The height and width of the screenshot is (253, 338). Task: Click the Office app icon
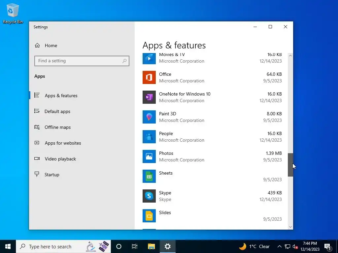click(x=149, y=77)
